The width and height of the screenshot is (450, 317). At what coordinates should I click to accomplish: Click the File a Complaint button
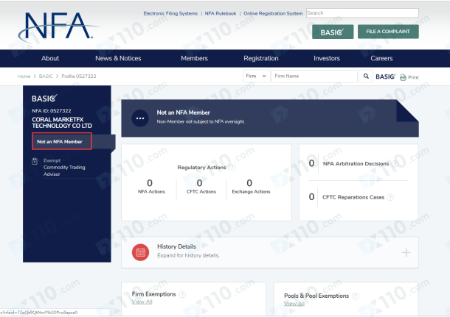pos(388,32)
